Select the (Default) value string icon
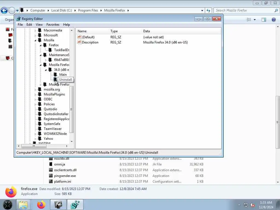 pos(79,37)
